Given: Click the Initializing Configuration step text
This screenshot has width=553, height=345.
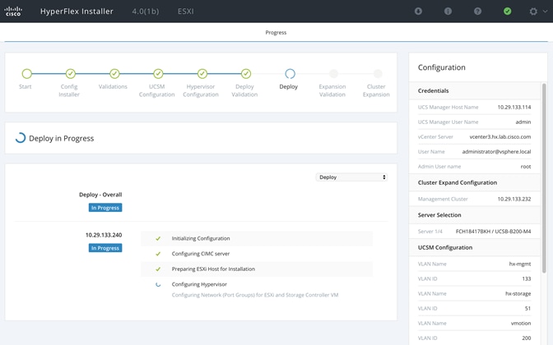Looking at the screenshot, I should point(201,238).
